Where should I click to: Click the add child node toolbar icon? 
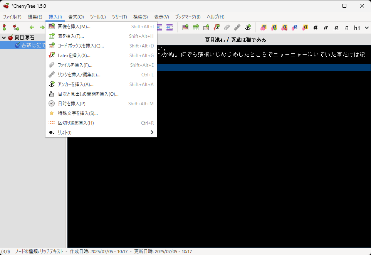(x=16, y=27)
